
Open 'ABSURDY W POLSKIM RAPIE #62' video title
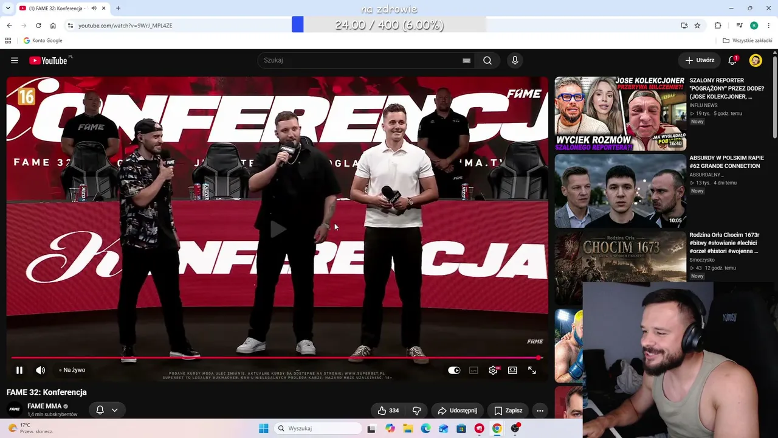click(726, 162)
